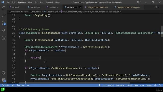Place cursor on GetPhysicsHandle() call

pos(97,47)
